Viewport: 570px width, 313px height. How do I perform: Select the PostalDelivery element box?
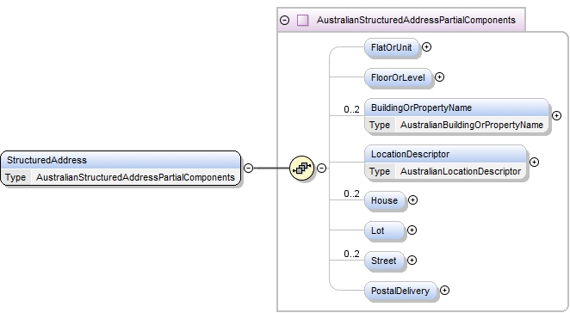point(400,291)
